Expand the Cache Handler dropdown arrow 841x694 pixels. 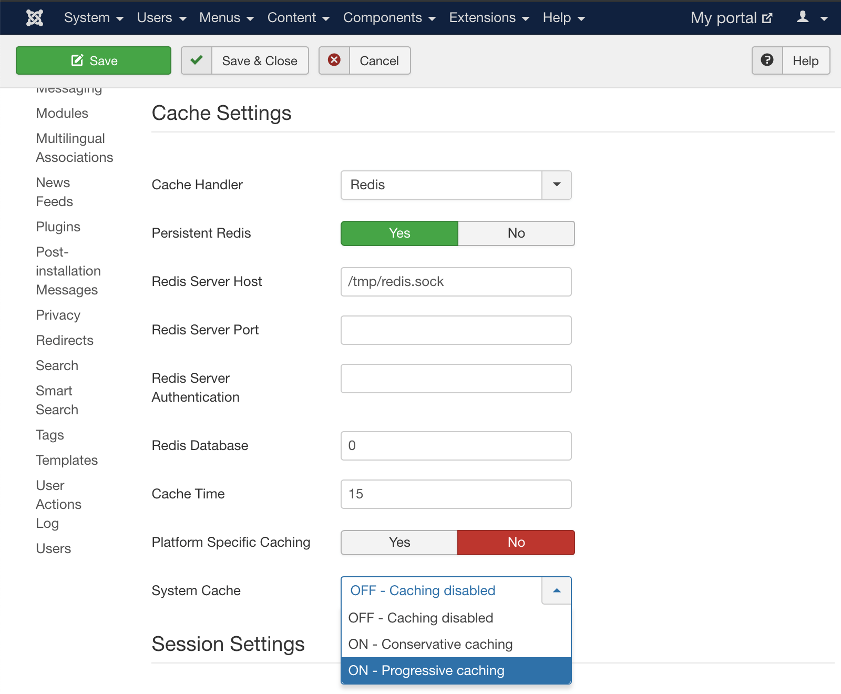556,185
